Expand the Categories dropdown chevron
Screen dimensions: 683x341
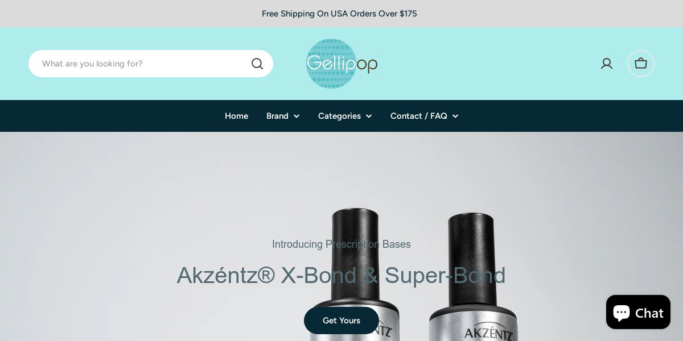tap(369, 116)
